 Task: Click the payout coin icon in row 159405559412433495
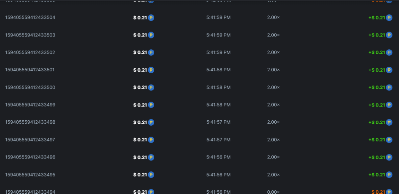coord(389,175)
